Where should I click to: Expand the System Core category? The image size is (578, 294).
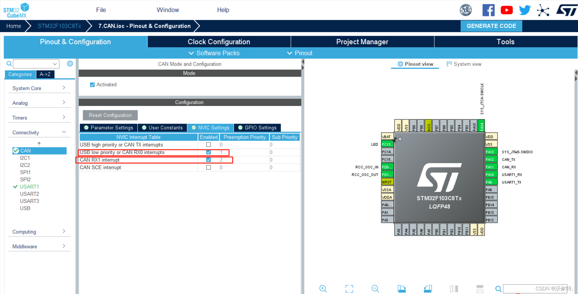(x=39, y=88)
